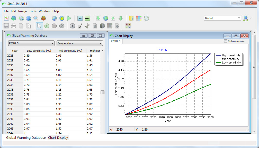The width and height of the screenshot is (259, 148).
Task: Open the Image menu
Action: 22,11
